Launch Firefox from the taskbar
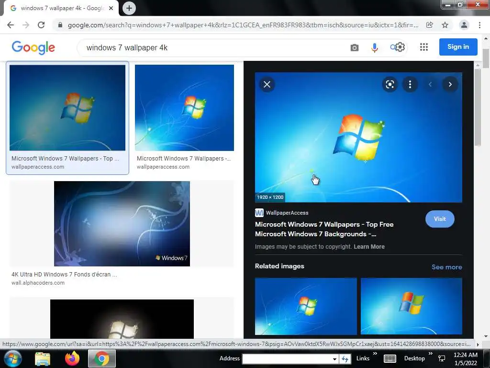Screen dimensions: 490x368 coord(72,358)
